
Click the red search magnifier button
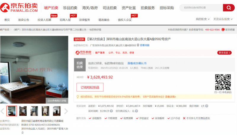[x=229, y=7]
